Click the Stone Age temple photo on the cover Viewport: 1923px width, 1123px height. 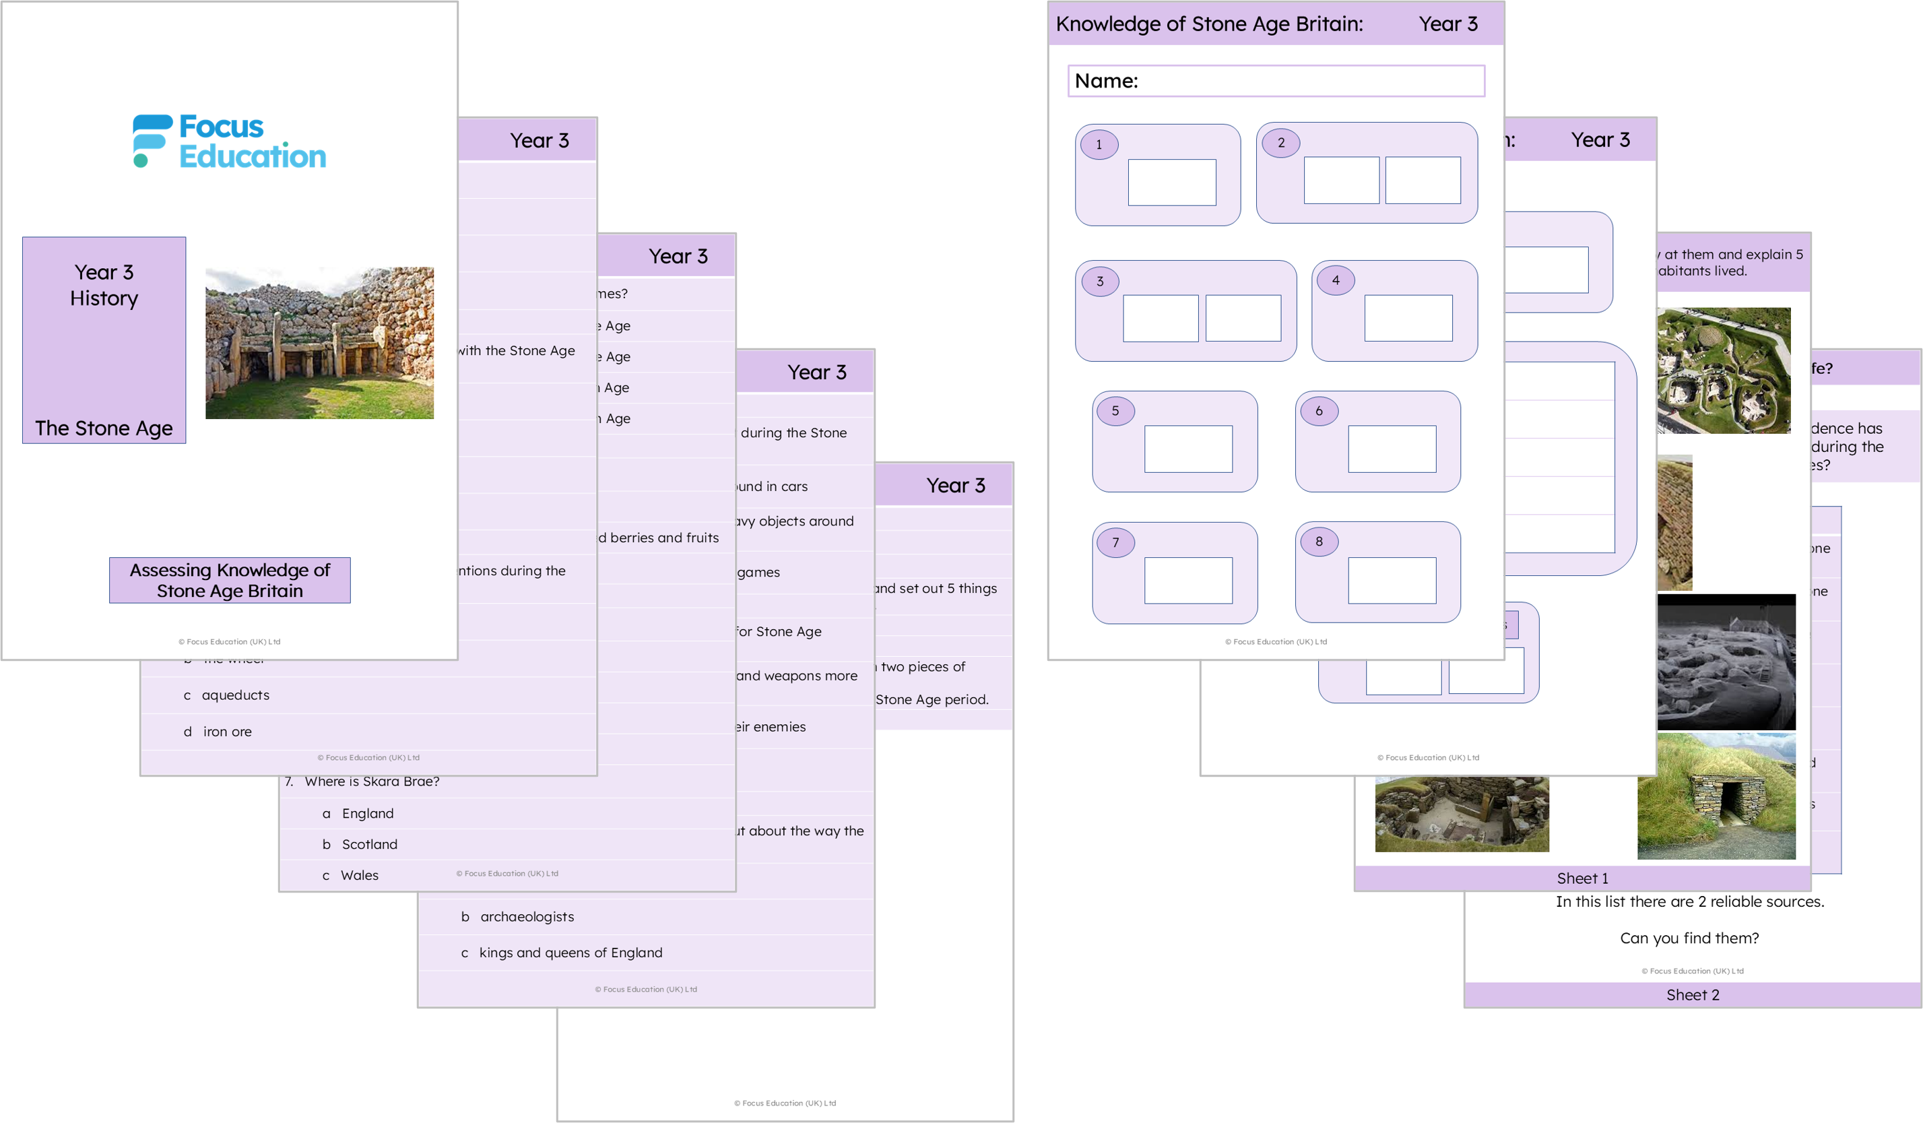coord(319,343)
